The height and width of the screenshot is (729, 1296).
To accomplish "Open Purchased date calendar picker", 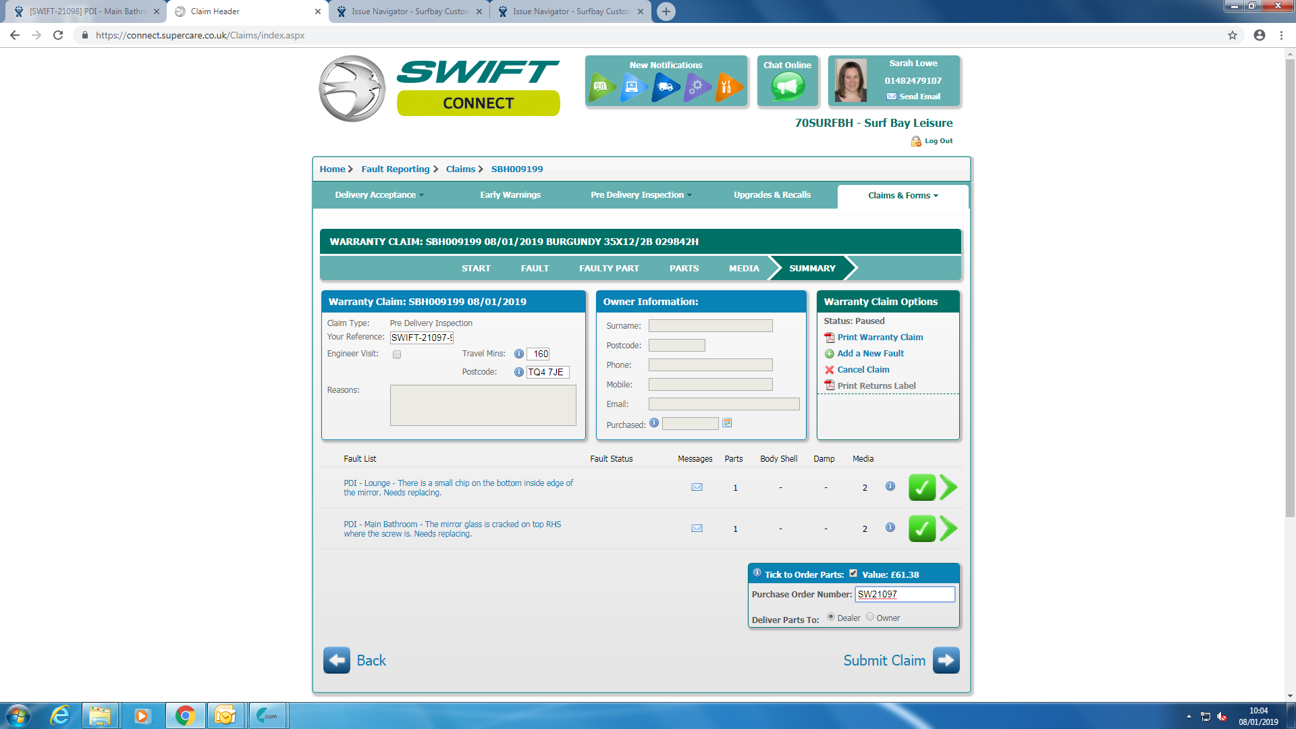I will 727,423.
